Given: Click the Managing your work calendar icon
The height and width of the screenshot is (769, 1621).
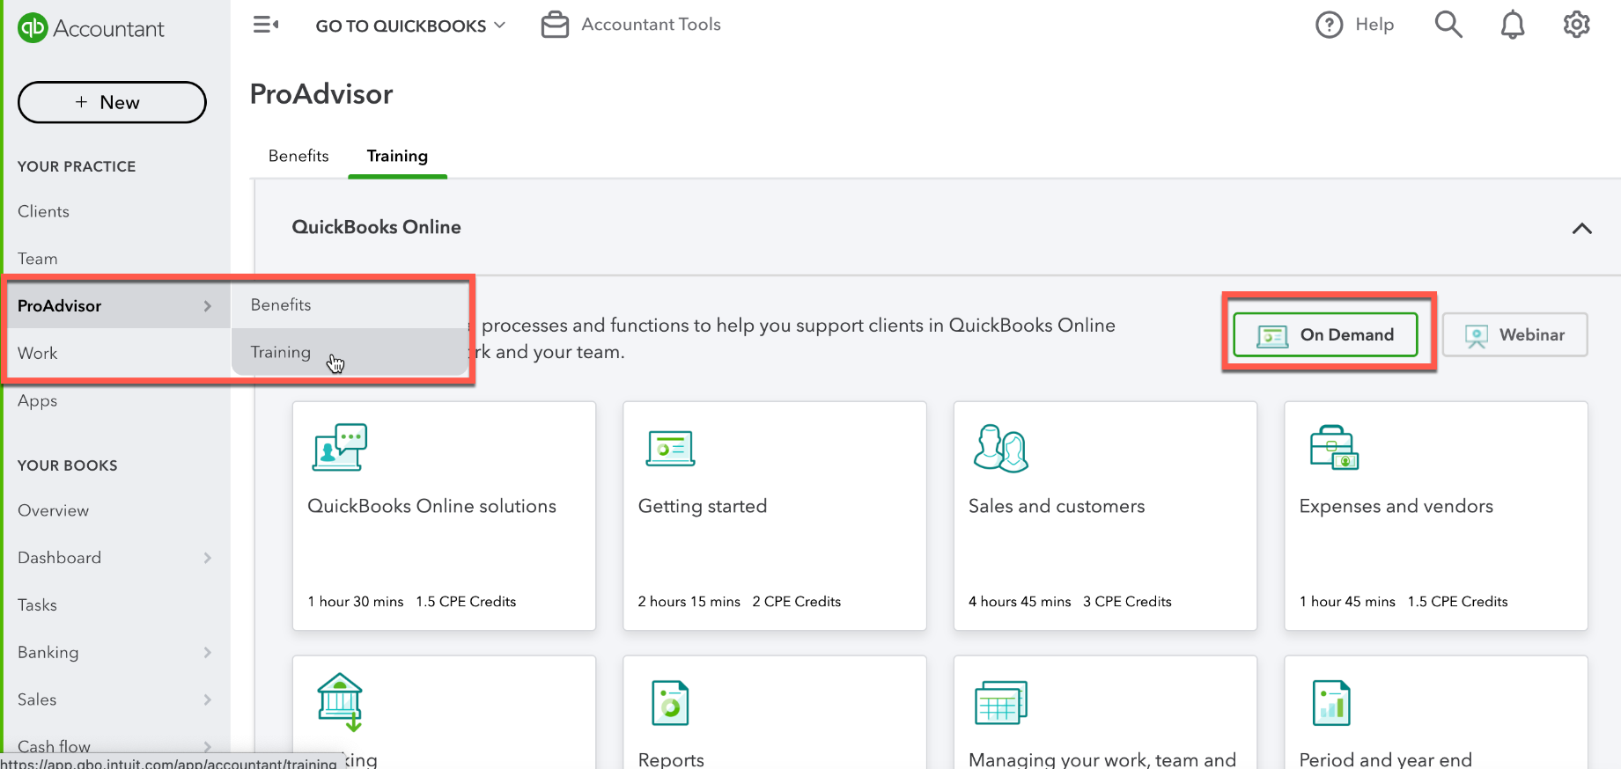Looking at the screenshot, I should pos(1001,702).
